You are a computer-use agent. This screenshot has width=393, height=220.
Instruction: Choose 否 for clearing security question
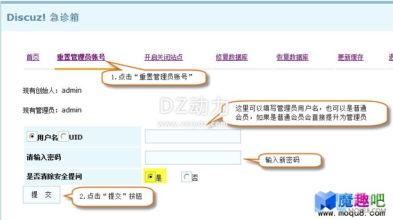tap(187, 177)
